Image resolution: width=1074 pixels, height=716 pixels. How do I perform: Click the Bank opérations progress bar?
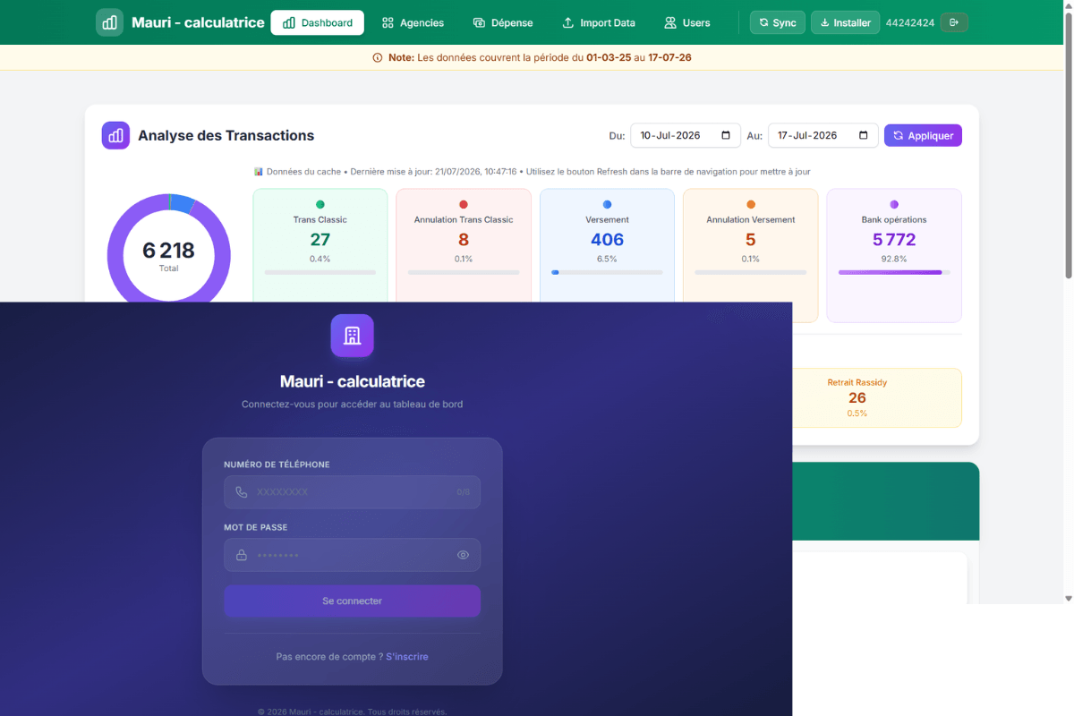pyautogui.click(x=894, y=272)
